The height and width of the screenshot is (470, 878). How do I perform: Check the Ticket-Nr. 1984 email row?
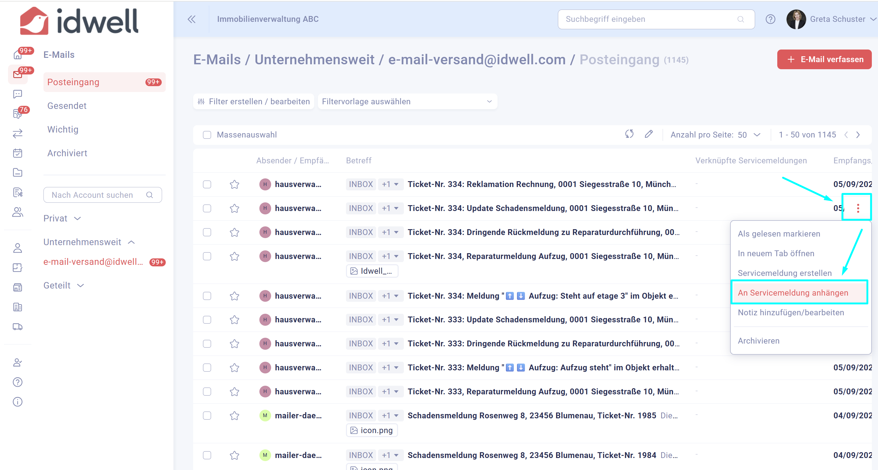(207, 455)
